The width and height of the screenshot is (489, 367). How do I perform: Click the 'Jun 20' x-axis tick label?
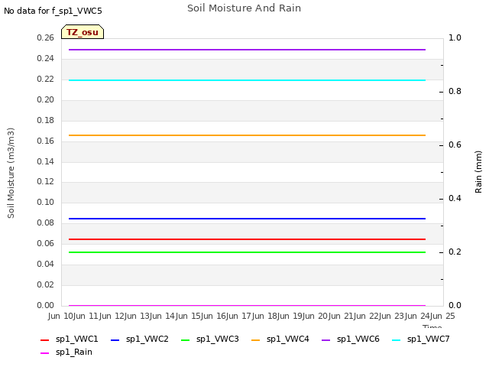click(x=322, y=316)
